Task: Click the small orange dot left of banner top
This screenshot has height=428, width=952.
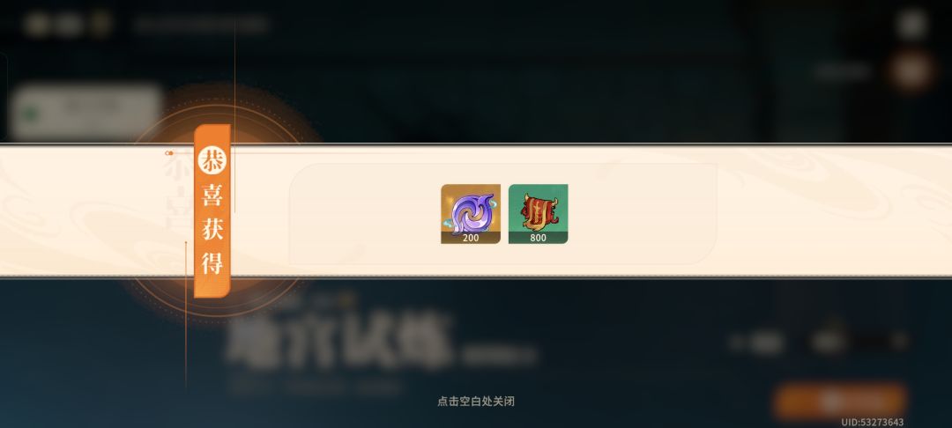Action: (170, 153)
